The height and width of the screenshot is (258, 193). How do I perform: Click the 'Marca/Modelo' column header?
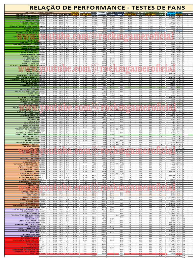tap(22, 14)
